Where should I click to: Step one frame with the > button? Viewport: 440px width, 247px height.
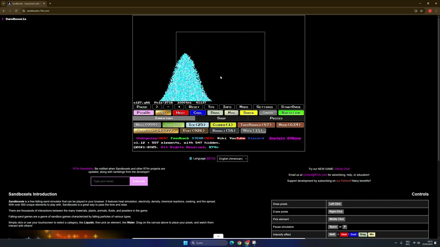(x=157, y=107)
